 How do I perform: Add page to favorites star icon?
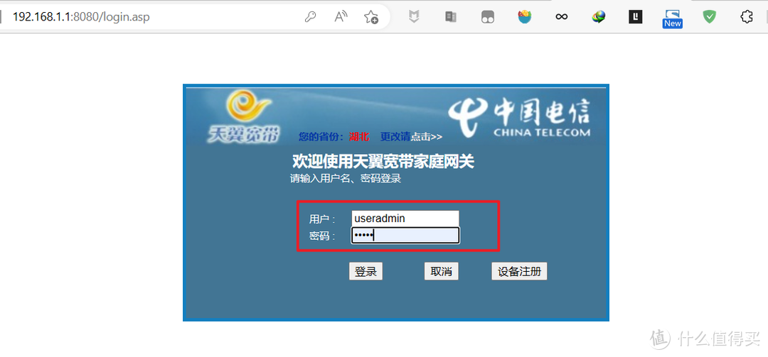coord(370,17)
